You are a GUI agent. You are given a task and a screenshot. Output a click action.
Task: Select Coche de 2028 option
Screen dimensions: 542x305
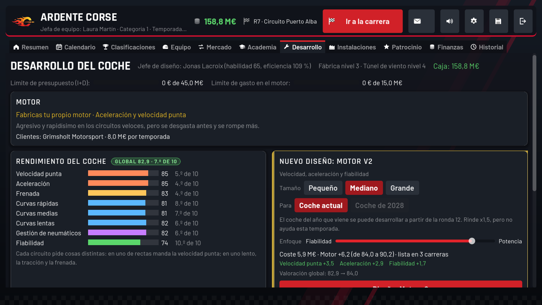pos(379,205)
